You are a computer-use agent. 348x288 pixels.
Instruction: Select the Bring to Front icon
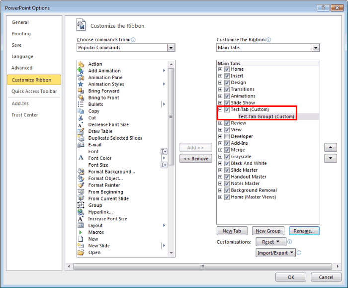click(x=81, y=97)
